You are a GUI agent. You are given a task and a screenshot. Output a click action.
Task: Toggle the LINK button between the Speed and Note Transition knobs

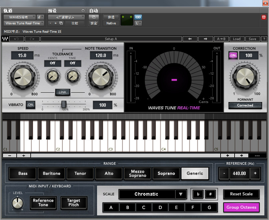pos(62,92)
